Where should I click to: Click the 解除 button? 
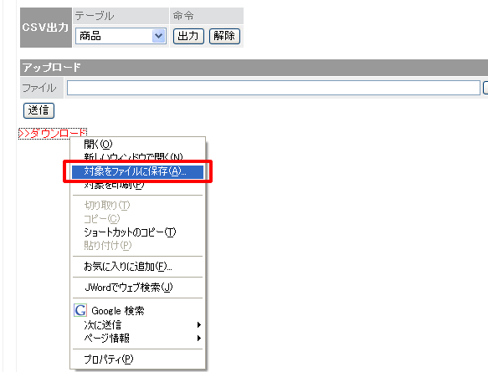pyautogui.click(x=224, y=36)
